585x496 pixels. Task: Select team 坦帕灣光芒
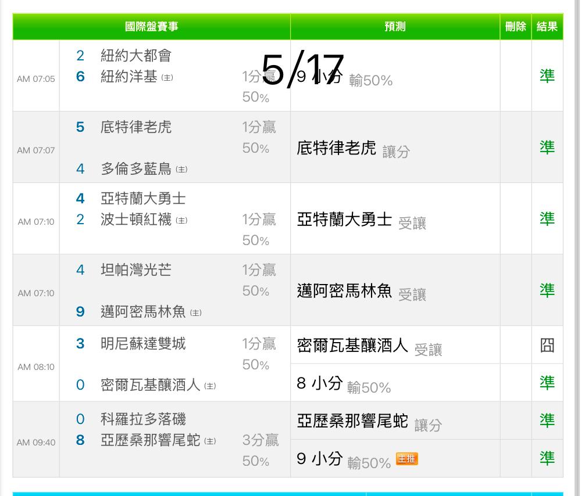[136, 270]
